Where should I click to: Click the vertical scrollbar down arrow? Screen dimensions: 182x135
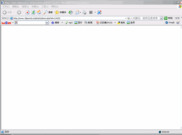point(181,128)
